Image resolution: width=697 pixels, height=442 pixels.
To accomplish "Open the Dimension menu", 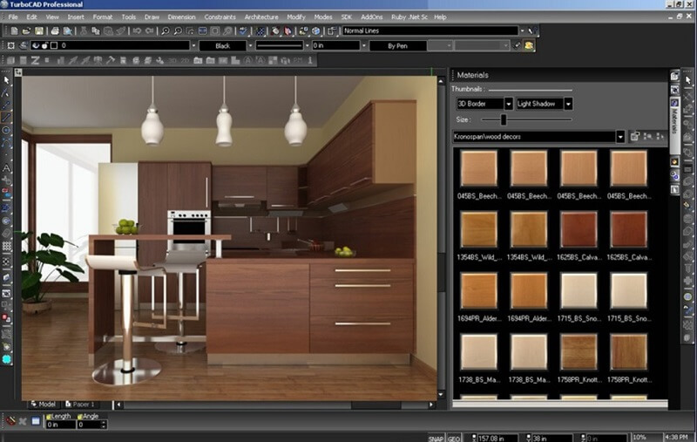I will pyautogui.click(x=181, y=17).
